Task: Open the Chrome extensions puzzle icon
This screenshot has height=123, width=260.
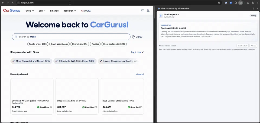Action: (236, 3)
